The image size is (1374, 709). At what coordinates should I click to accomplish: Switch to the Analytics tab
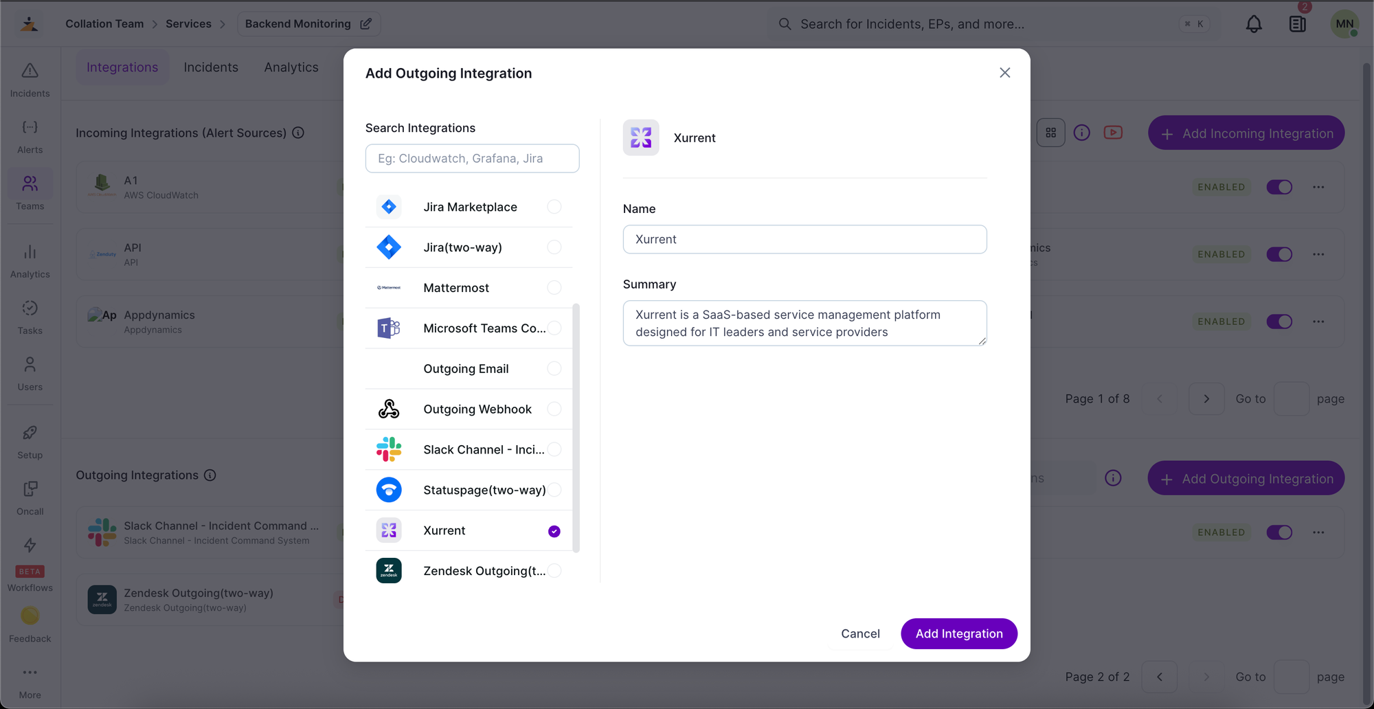[x=291, y=67]
